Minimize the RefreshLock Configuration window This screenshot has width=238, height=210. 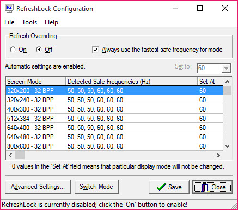(x=175, y=8)
